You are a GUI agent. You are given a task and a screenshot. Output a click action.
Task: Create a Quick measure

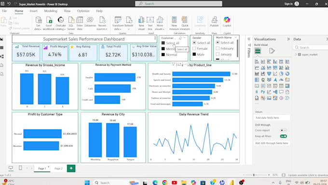[185, 23]
